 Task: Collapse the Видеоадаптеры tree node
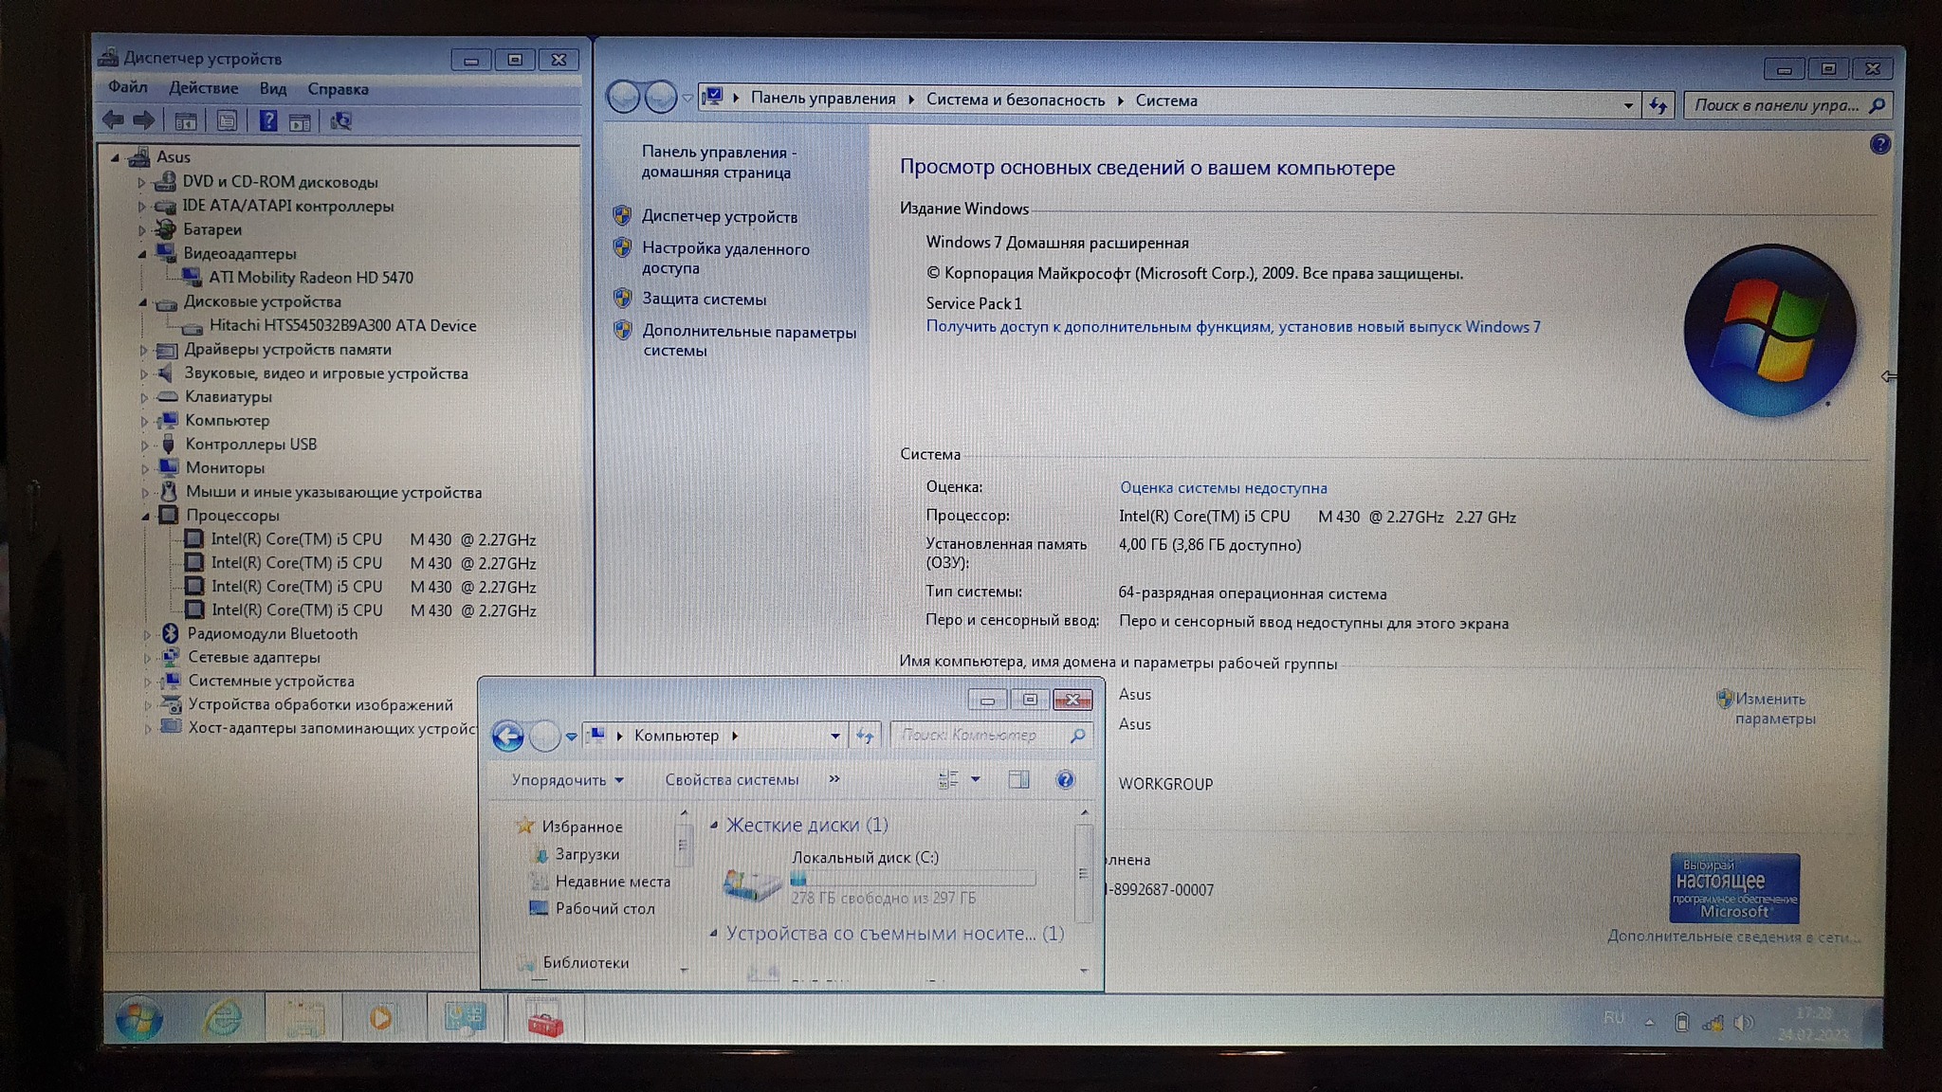143,254
